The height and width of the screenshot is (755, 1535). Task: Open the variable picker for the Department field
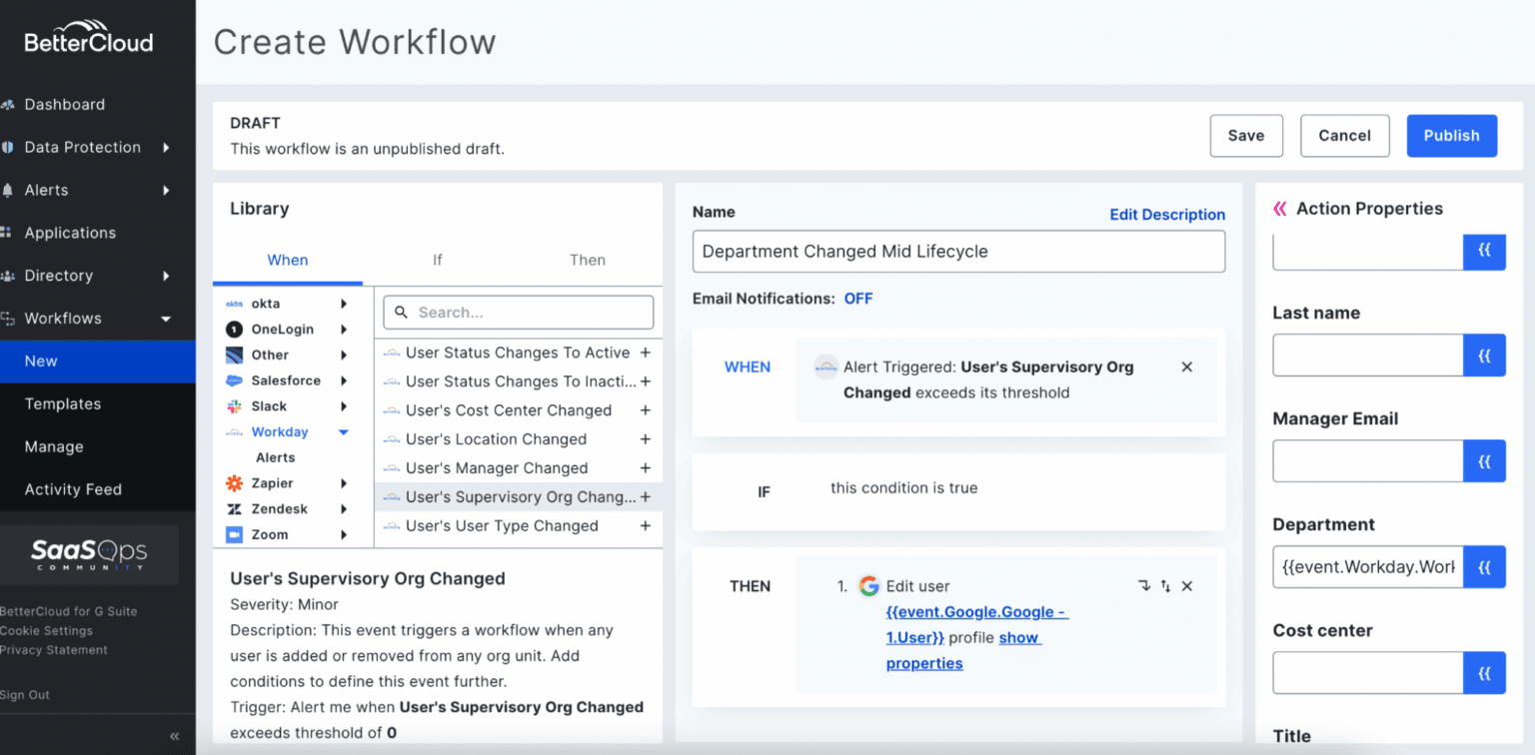click(x=1485, y=566)
